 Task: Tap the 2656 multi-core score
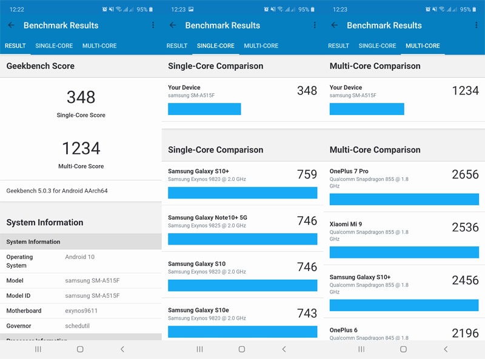(465, 174)
